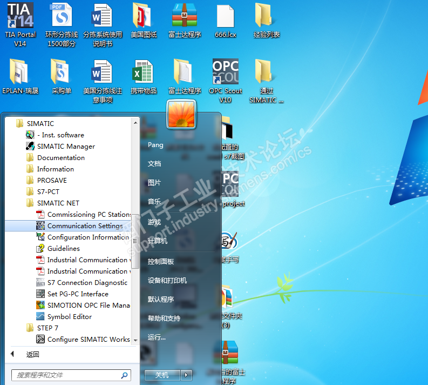Viewport: 428px width, 385px height.
Task: Open the 富士达程序 WinRAR archive
Action: point(185,21)
